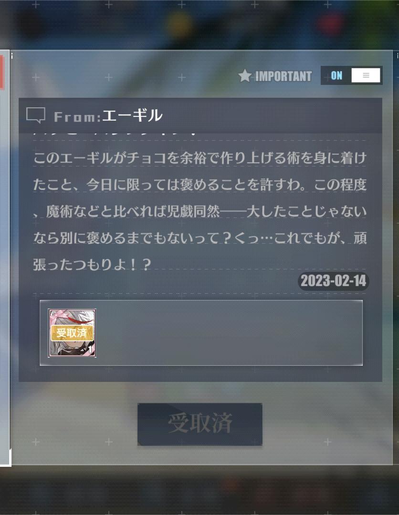Click the IMPORTANT text label

coord(283,76)
